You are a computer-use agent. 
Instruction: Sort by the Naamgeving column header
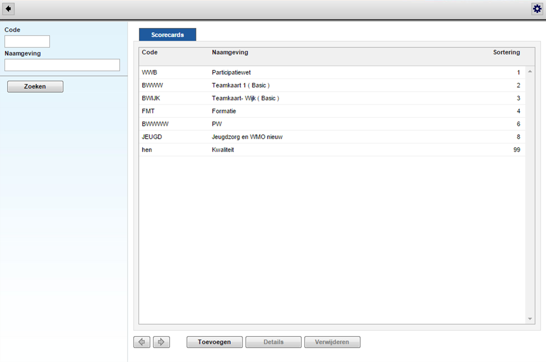230,53
